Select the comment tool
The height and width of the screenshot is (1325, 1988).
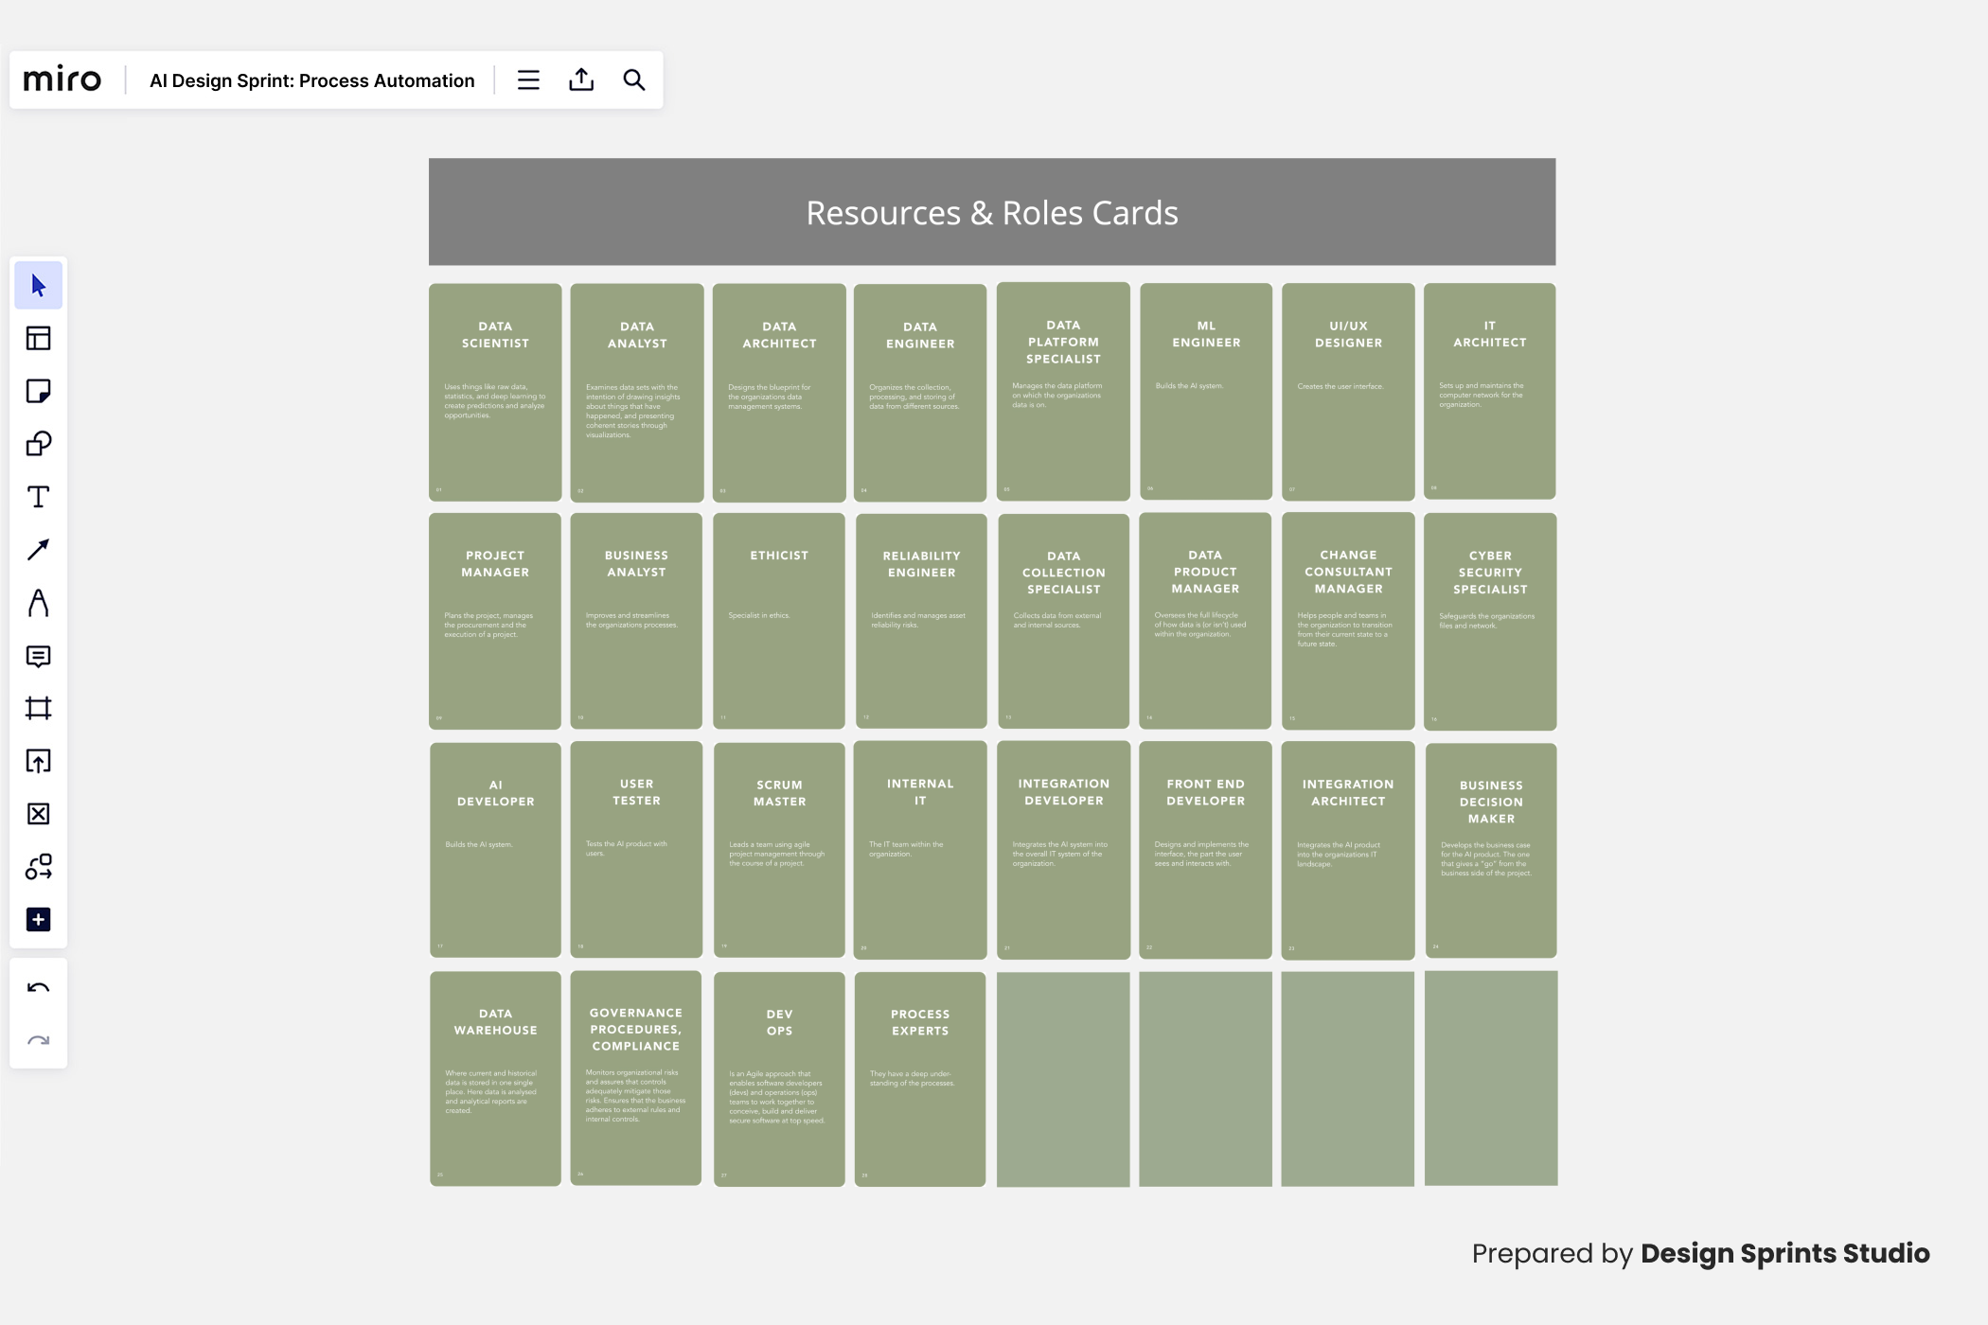tap(38, 656)
